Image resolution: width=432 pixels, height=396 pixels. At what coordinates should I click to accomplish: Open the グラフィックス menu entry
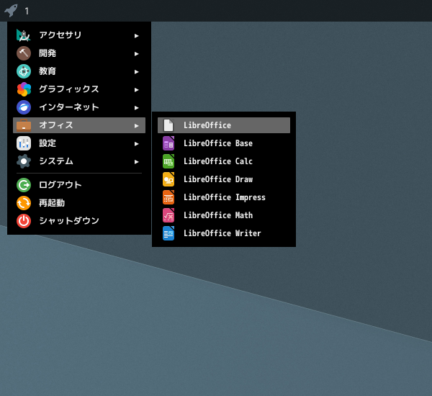click(x=79, y=89)
